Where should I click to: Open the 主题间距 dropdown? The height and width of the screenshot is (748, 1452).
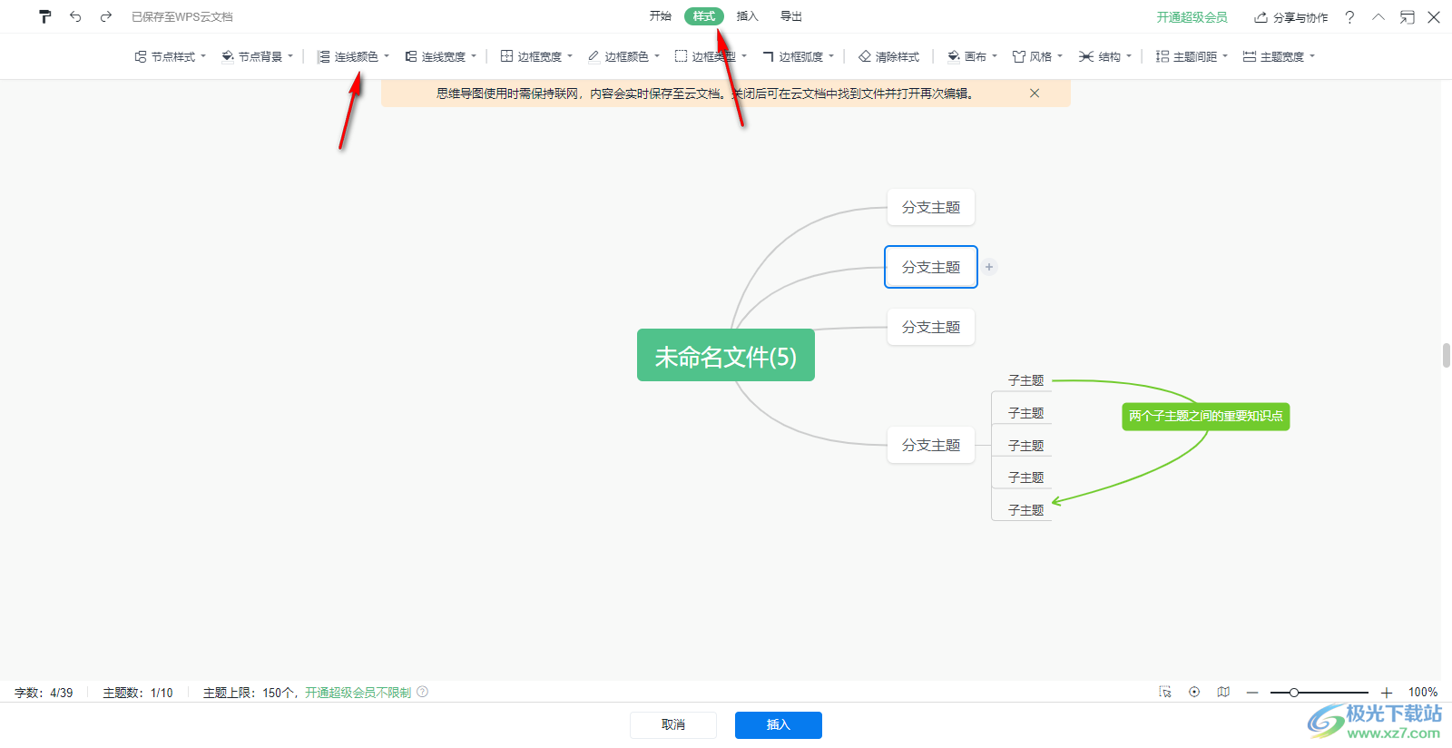tap(1192, 56)
